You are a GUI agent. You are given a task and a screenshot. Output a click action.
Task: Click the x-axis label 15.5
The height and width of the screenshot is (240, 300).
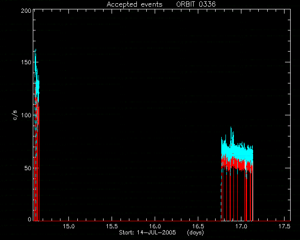click(112, 226)
